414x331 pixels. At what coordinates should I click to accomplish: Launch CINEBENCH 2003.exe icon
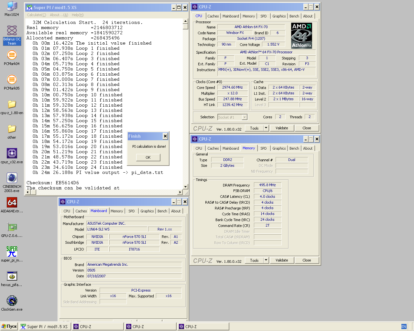point(12,183)
